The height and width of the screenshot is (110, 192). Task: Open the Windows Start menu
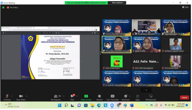click(59, 105)
